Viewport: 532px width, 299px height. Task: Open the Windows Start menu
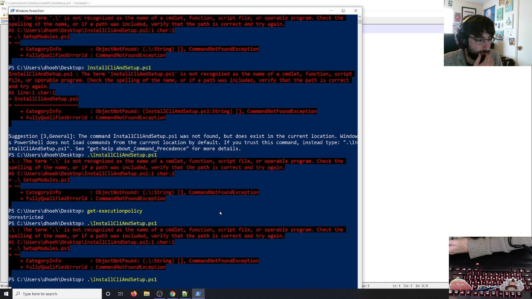coord(6,294)
